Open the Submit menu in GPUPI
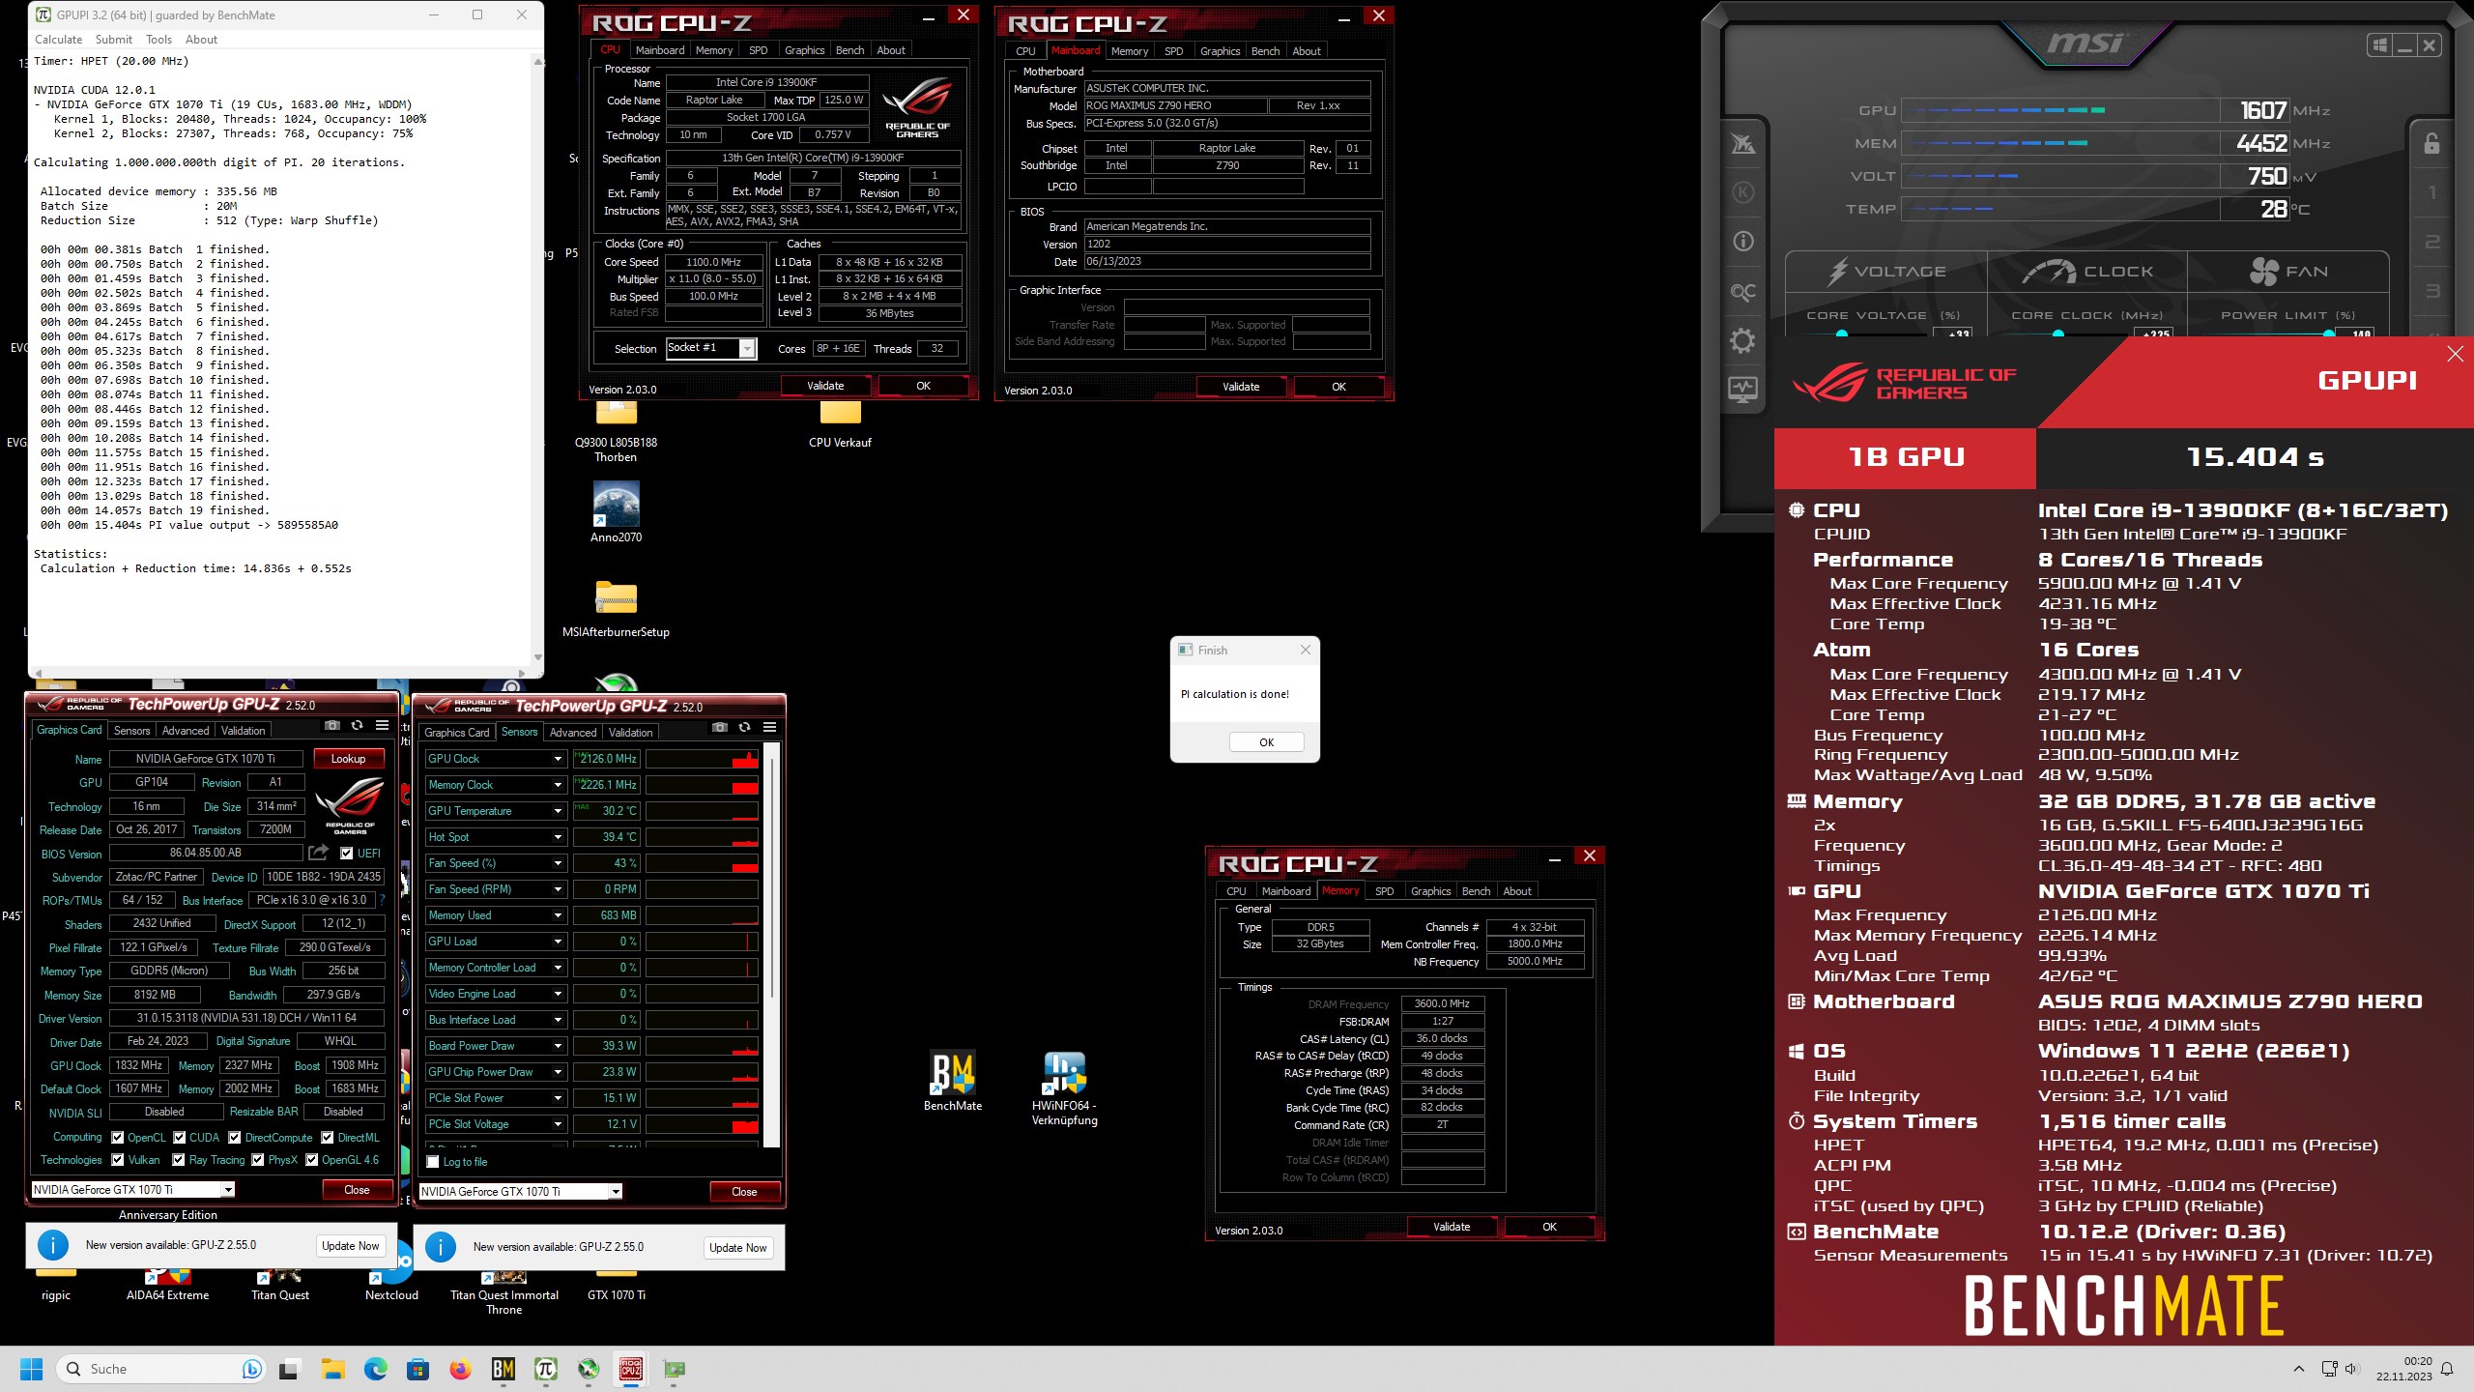The width and height of the screenshot is (2474, 1392). [113, 40]
